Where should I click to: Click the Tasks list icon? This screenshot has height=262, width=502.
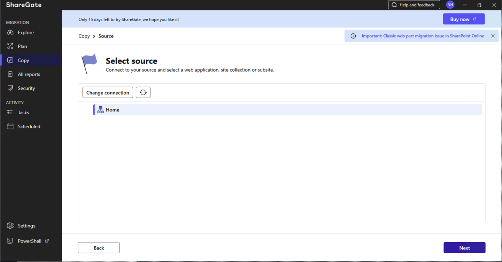(10, 112)
